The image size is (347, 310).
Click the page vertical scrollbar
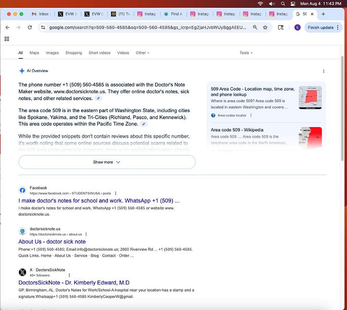coord(342,108)
